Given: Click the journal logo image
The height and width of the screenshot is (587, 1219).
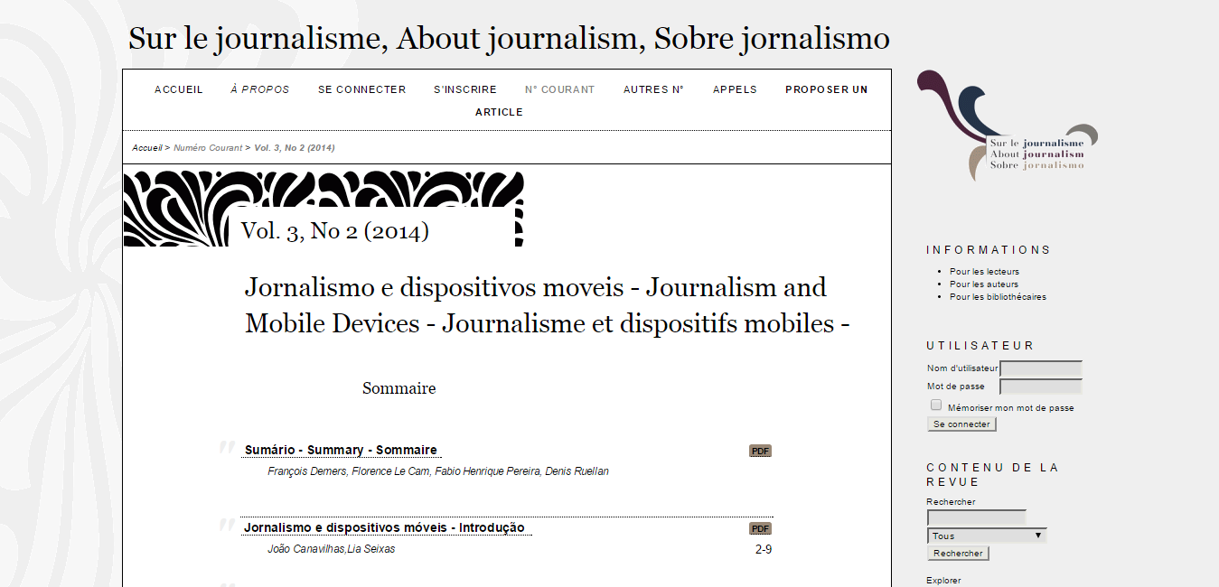Looking at the screenshot, I should tap(1007, 127).
